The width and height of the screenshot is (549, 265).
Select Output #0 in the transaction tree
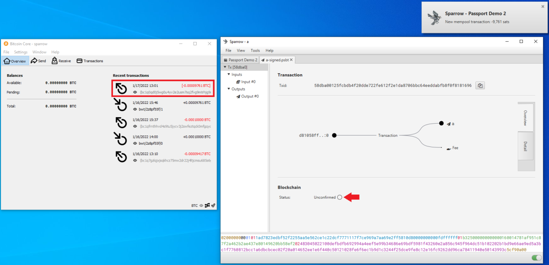(247, 97)
